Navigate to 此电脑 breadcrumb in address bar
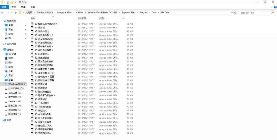Image resolution: width=277 pixels, height=140 pixels. click(29, 13)
